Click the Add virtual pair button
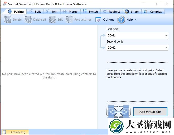Screen dimensions: 174x135 [x=150, y=112]
